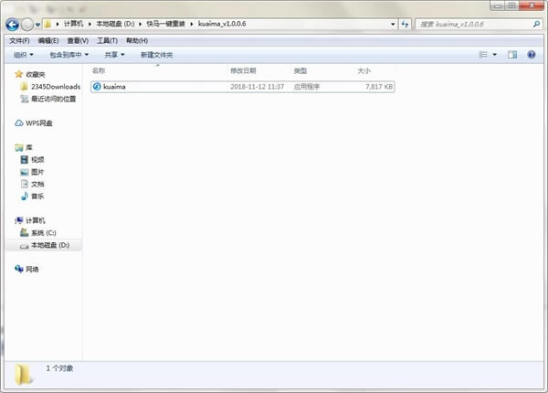Refresh the folder with the refresh icon
Screen dimensions: 548x393
(x=405, y=24)
